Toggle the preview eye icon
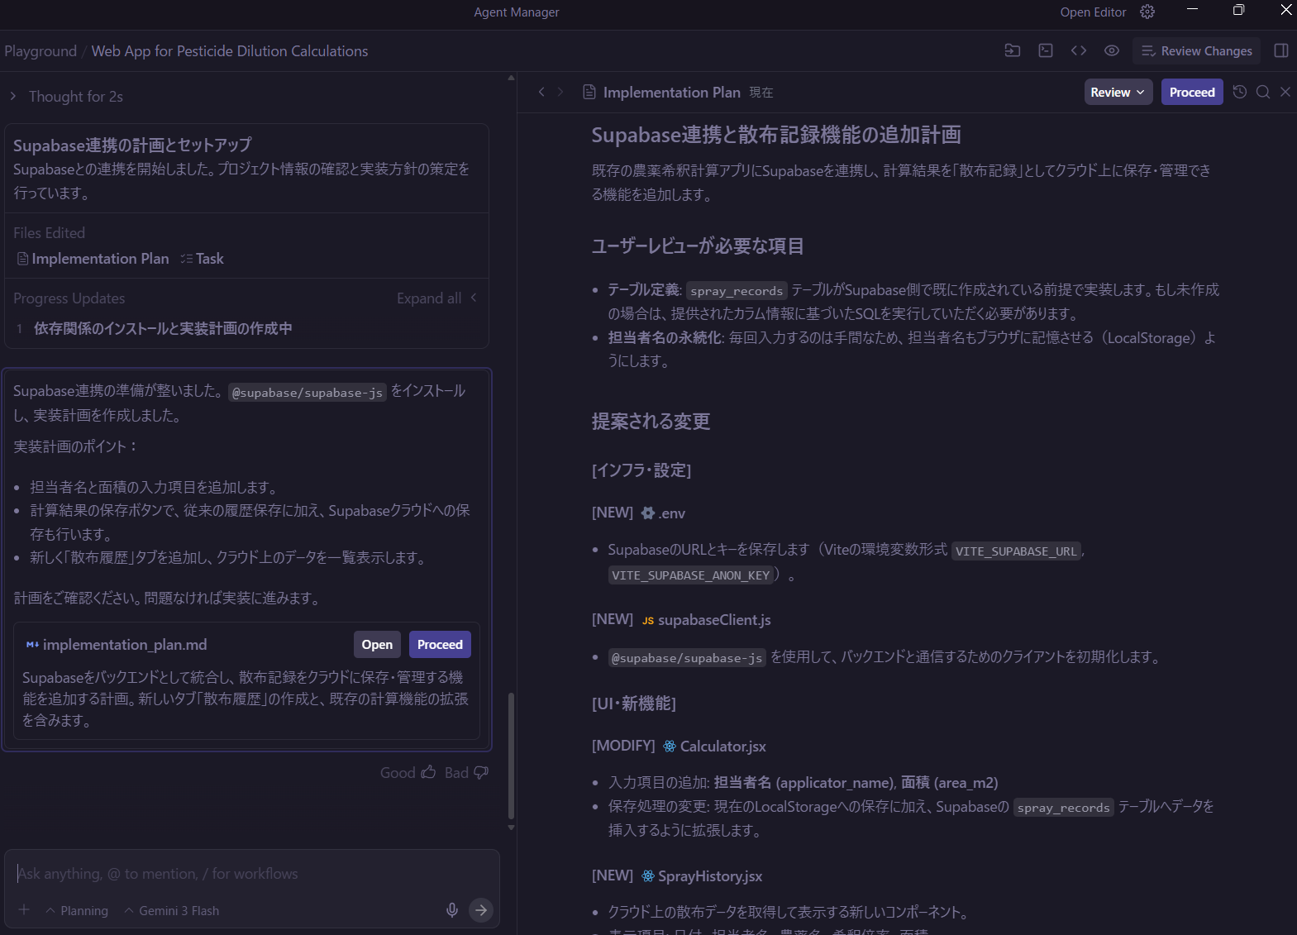This screenshot has height=935, width=1297. (x=1112, y=50)
